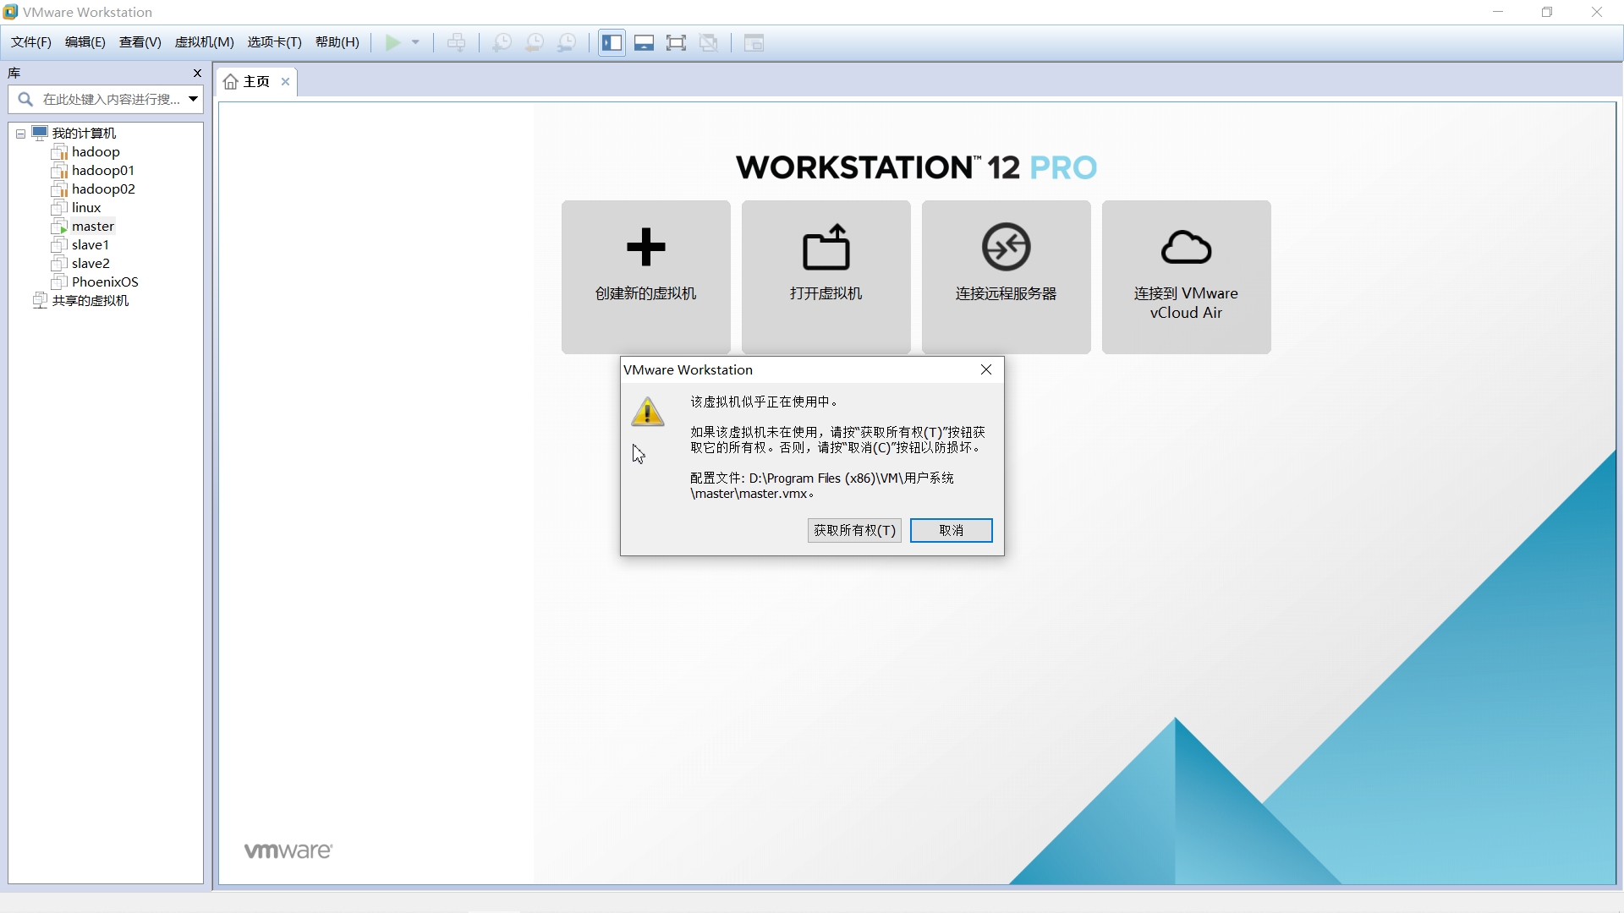Click the 共享的虚拟机 shared icon
The width and height of the screenshot is (1624, 913).
(x=40, y=301)
